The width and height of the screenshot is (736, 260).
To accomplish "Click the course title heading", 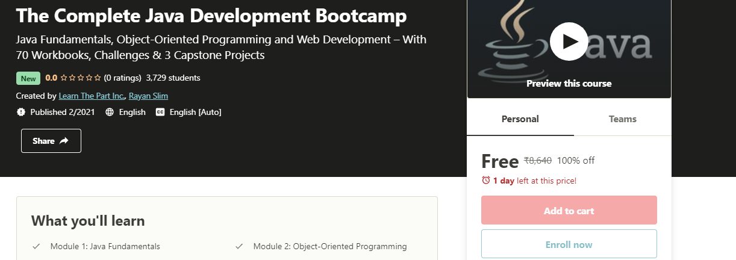I will point(211,15).
